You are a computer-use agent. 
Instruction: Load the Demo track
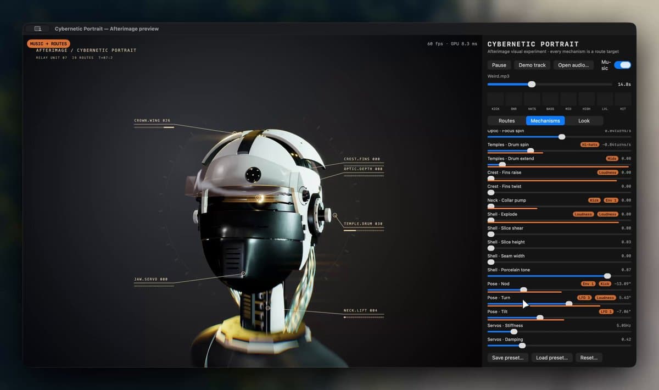532,65
